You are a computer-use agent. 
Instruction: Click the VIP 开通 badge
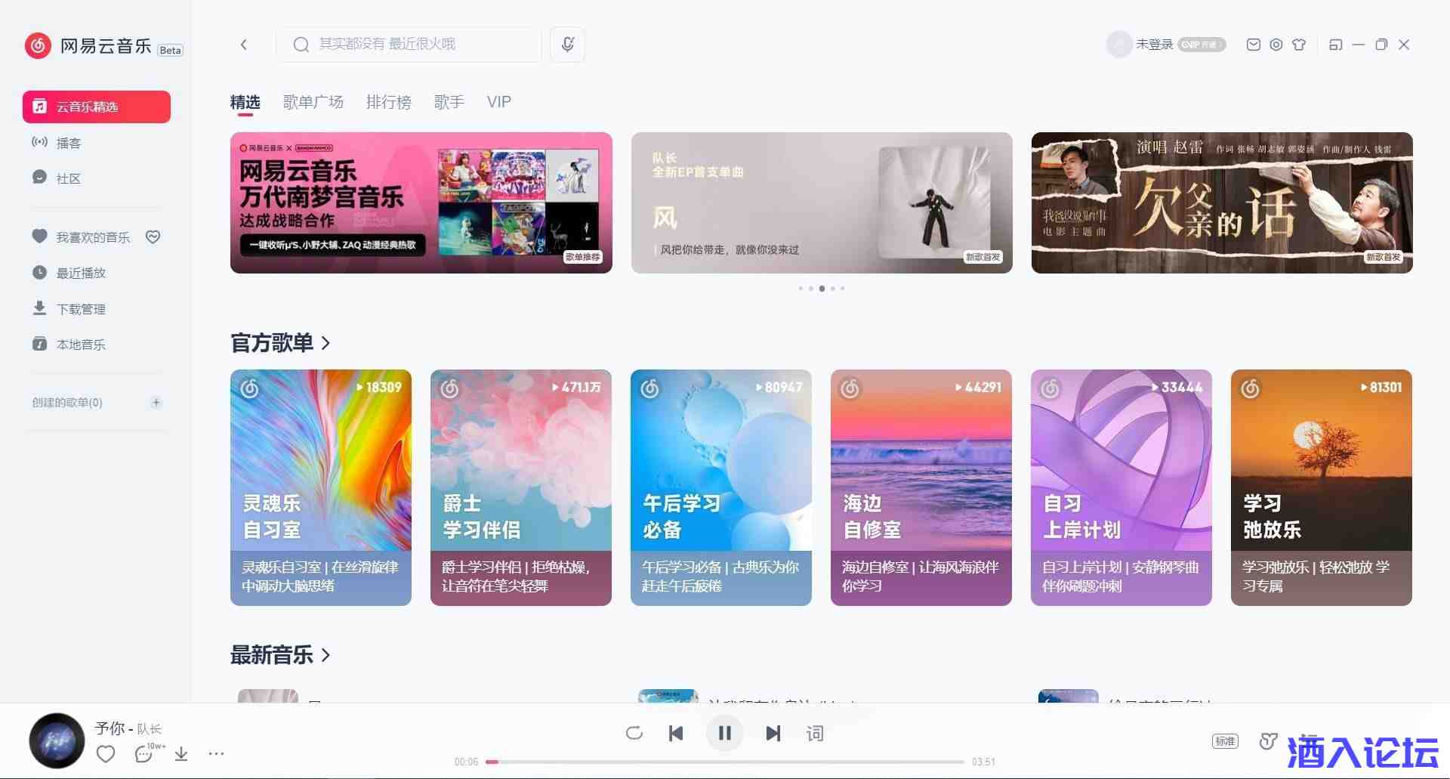point(1202,45)
